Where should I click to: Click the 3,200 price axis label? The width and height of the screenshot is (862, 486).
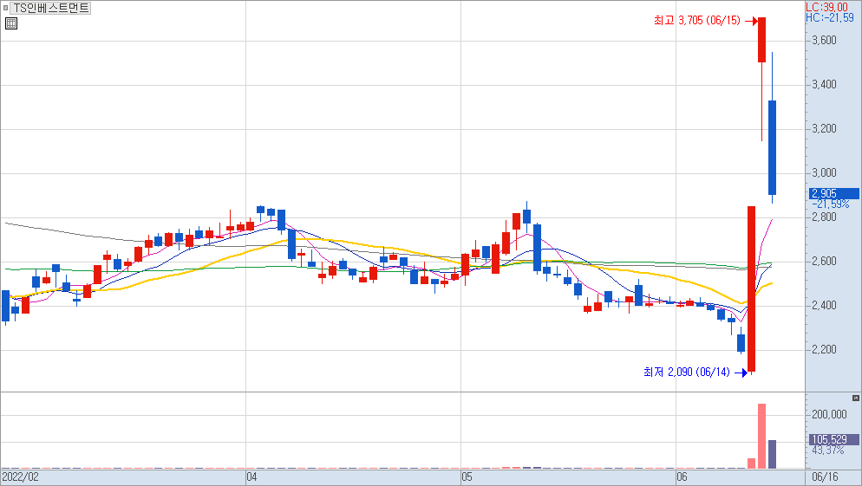pyautogui.click(x=824, y=128)
